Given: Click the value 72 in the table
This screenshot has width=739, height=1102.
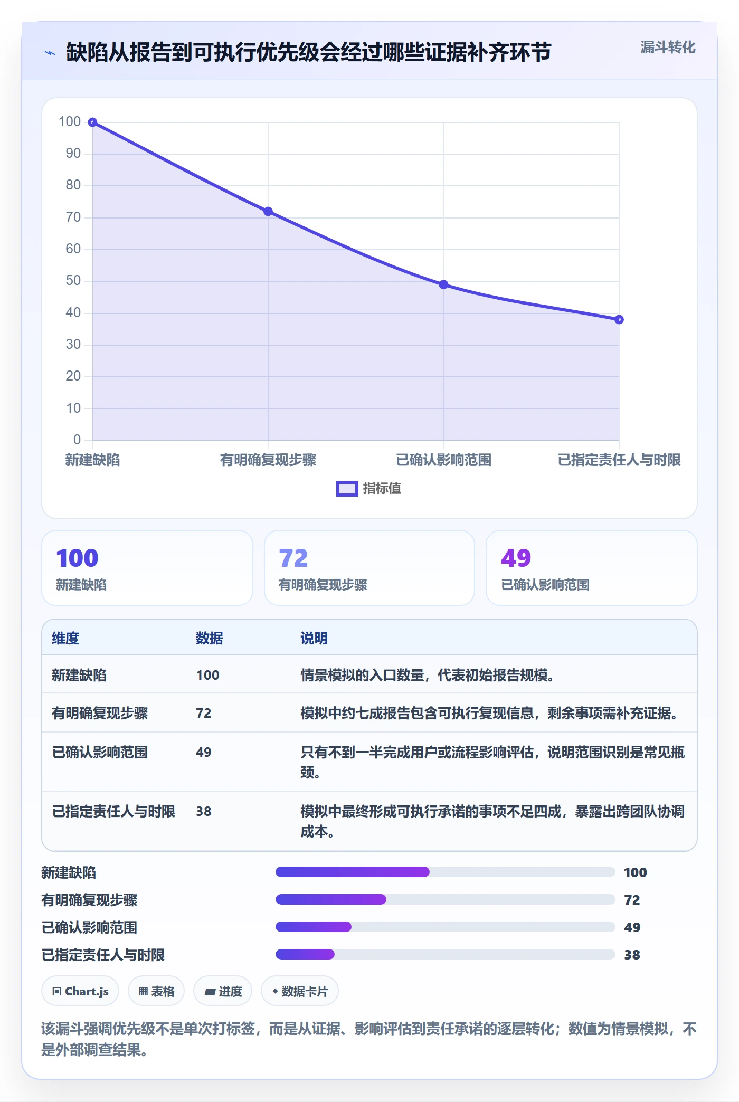Looking at the screenshot, I should (204, 713).
